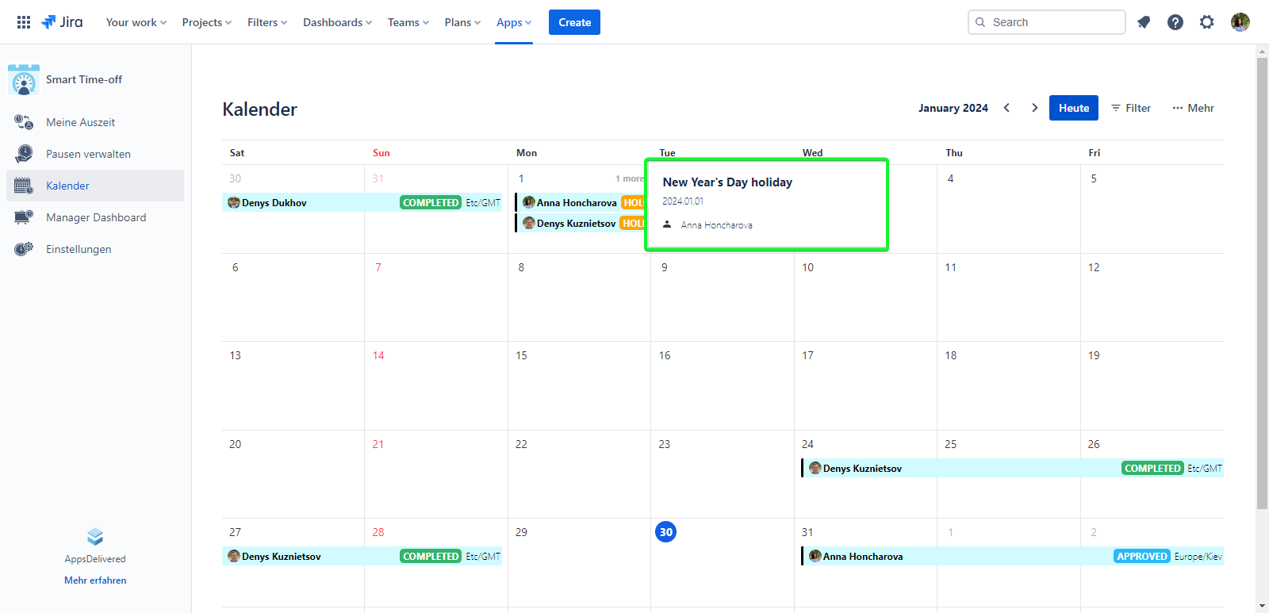1269x613 pixels.
Task: Open Einstellungen in sidebar
Action: pos(79,249)
